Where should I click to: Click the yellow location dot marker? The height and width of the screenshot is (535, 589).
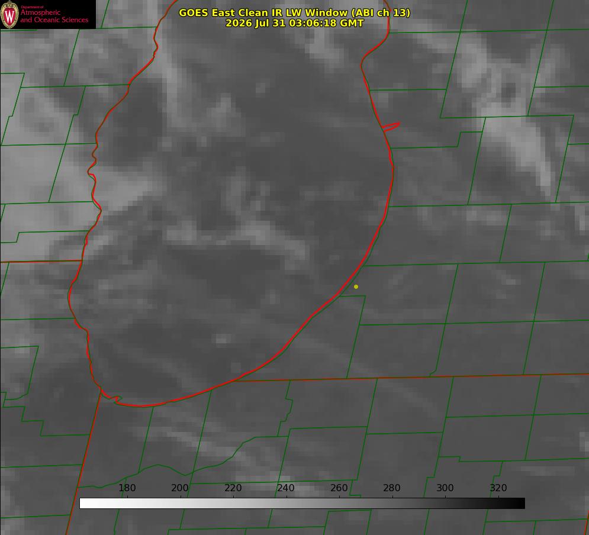click(356, 286)
